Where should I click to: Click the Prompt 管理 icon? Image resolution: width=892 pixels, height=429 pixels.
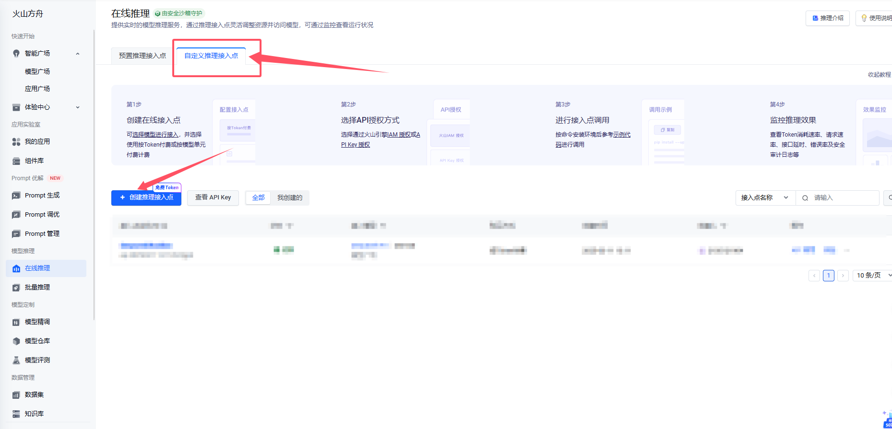16,233
